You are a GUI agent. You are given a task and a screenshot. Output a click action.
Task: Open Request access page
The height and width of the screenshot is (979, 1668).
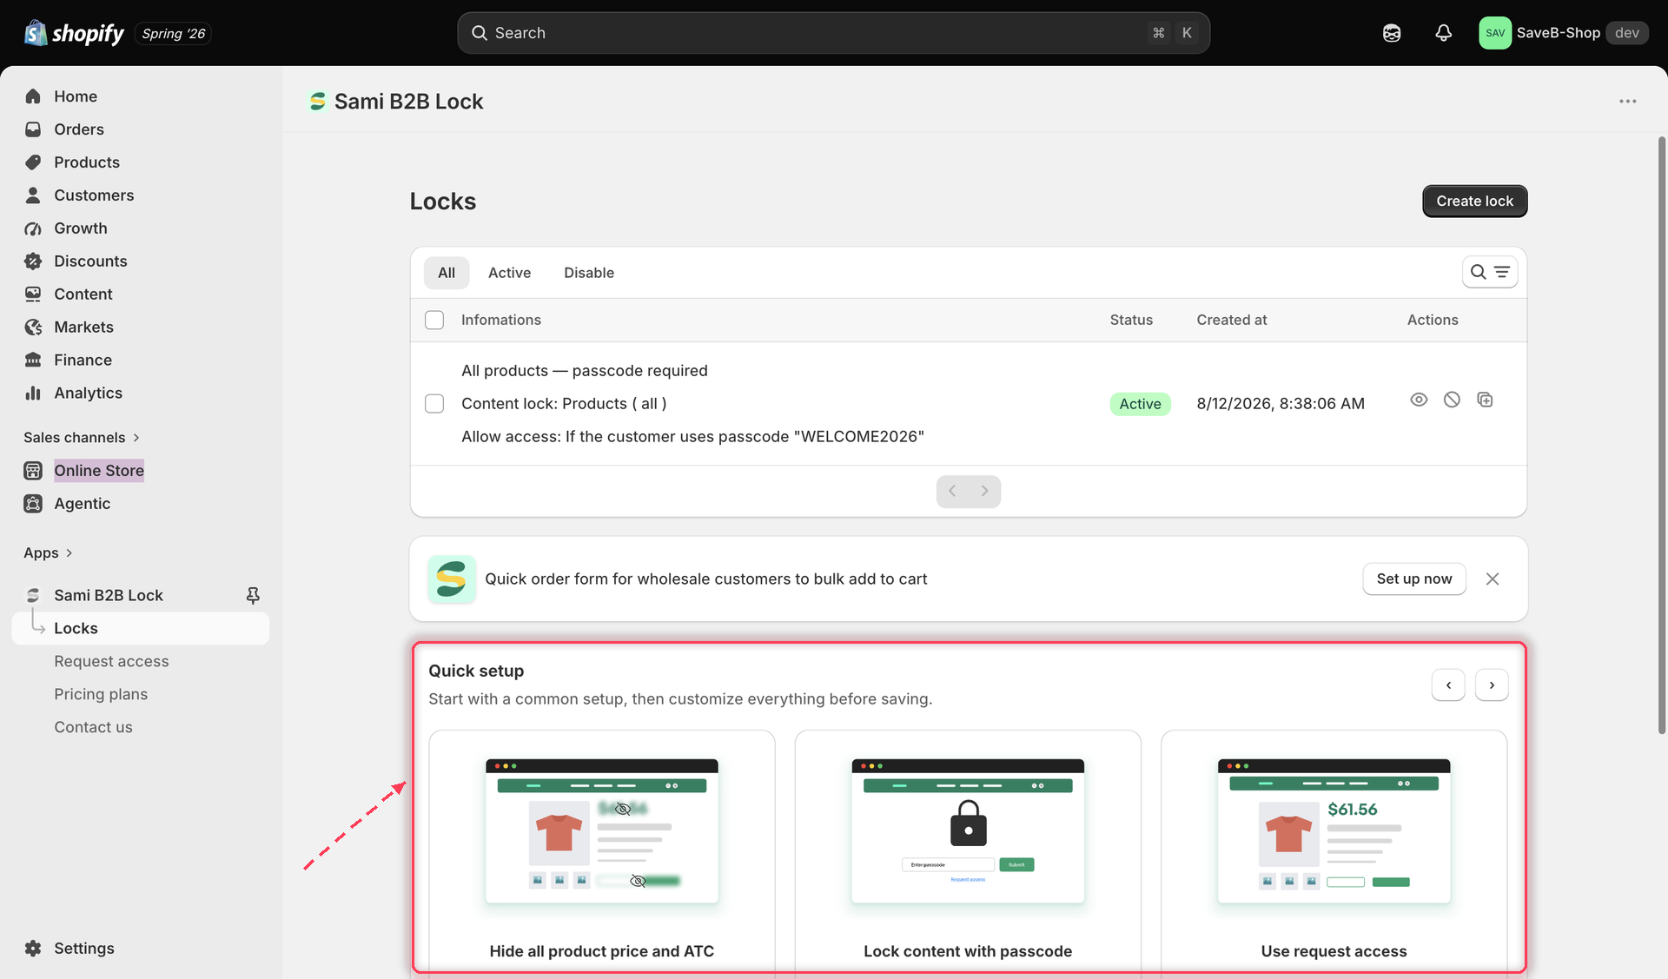point(111,661)
